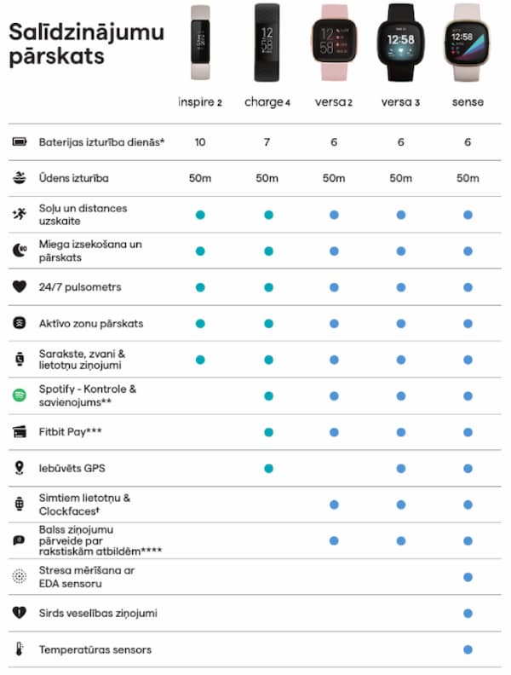Click the heart health notification icon
Image resolution: width=511 pixels, height=675 pixels.
coord(19,613)
